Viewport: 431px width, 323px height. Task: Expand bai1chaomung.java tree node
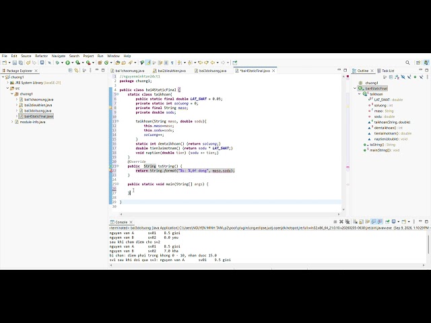[17, 100]
